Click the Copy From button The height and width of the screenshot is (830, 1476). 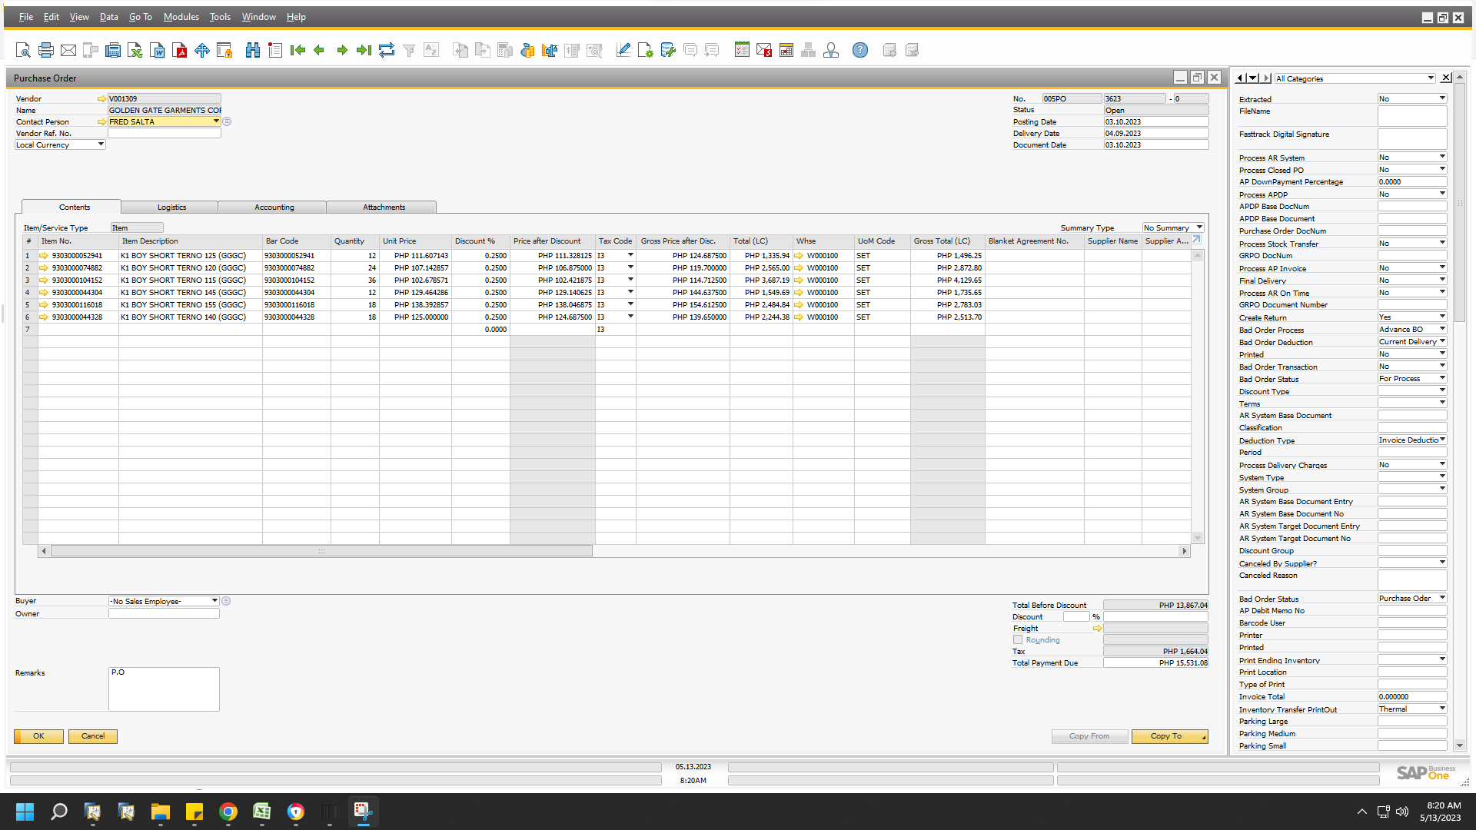(x=1089, y=736)
